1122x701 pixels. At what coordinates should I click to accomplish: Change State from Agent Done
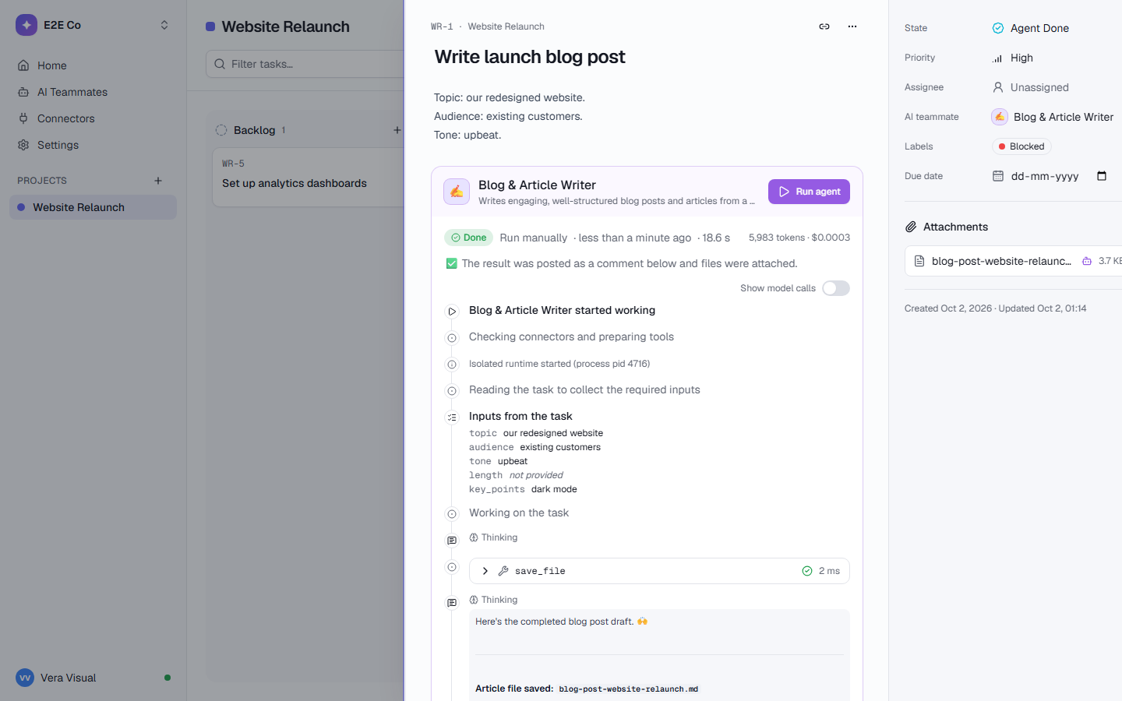click(1030, 28)
